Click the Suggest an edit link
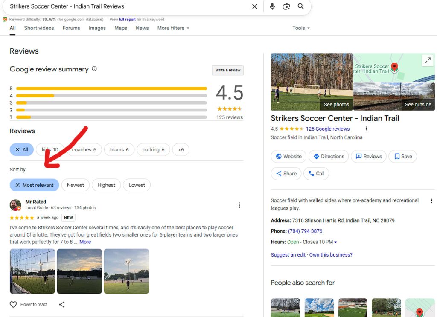437x317 pixels. pyautogui.click(x=288, y=255)
